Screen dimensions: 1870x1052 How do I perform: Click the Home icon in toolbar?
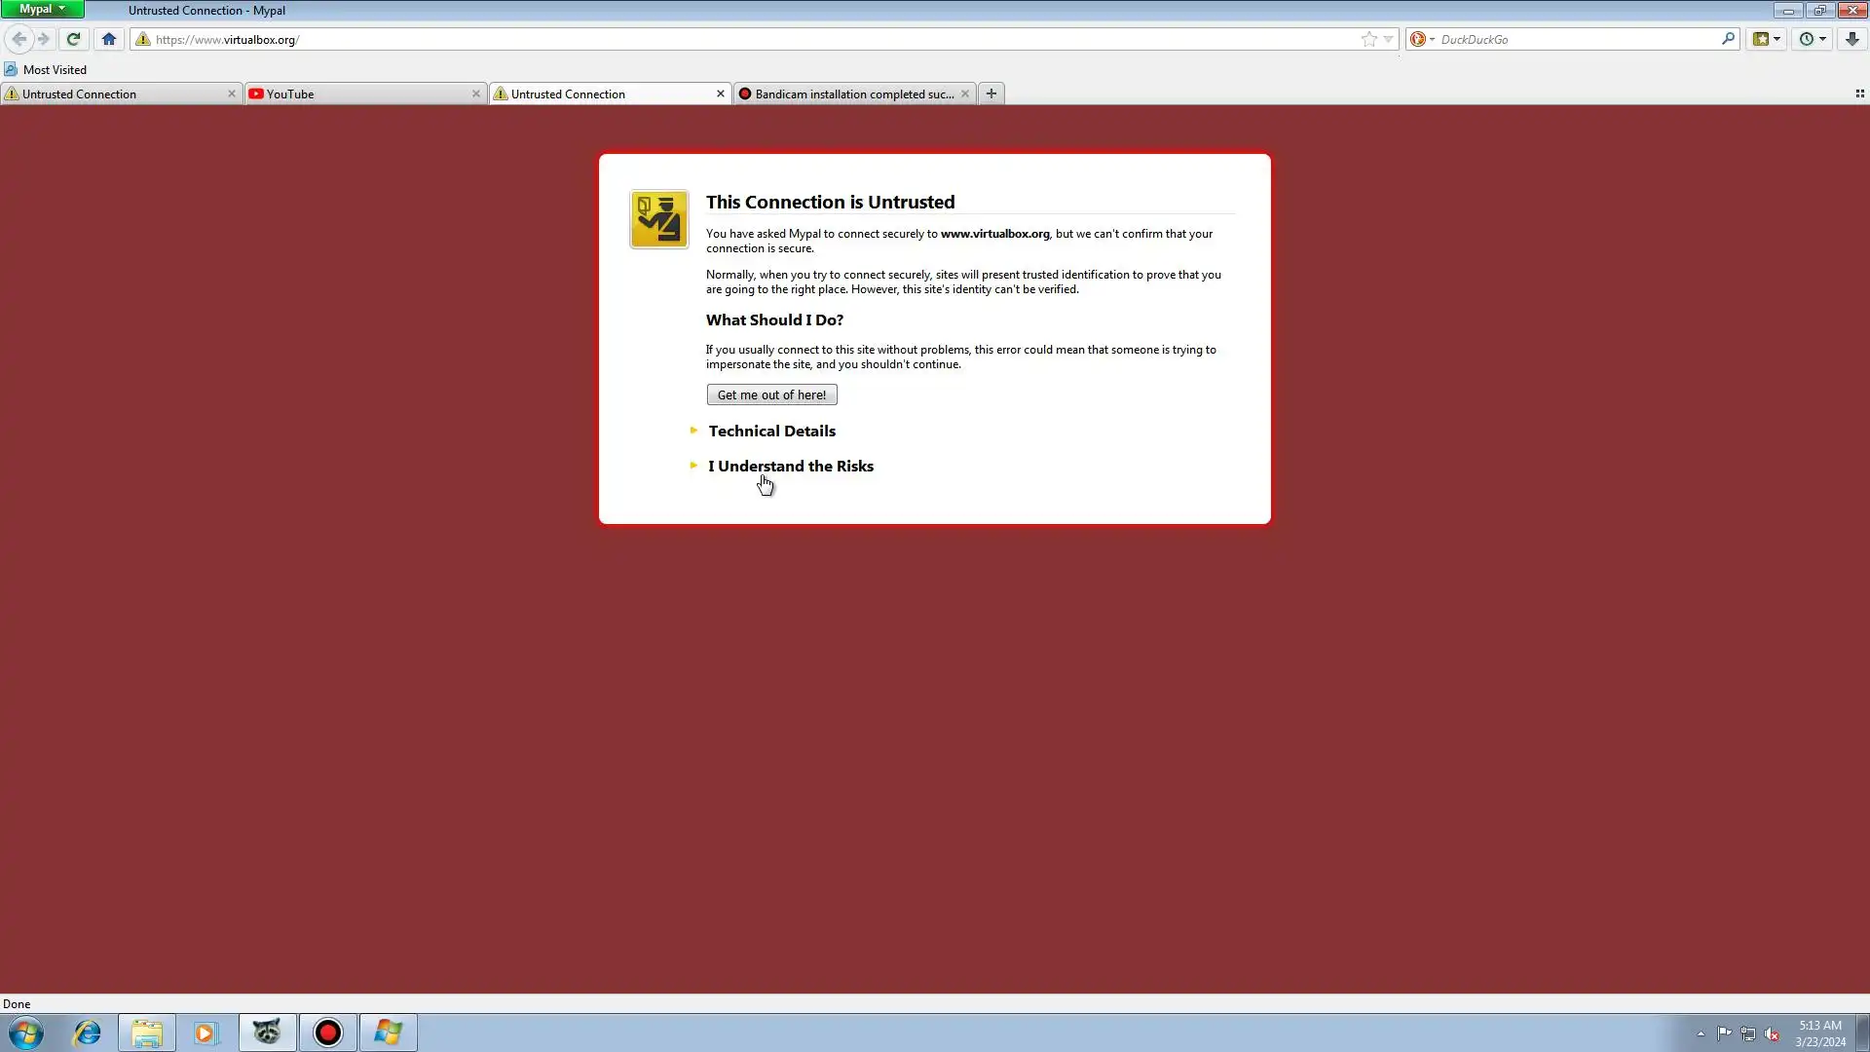(109, 39)
